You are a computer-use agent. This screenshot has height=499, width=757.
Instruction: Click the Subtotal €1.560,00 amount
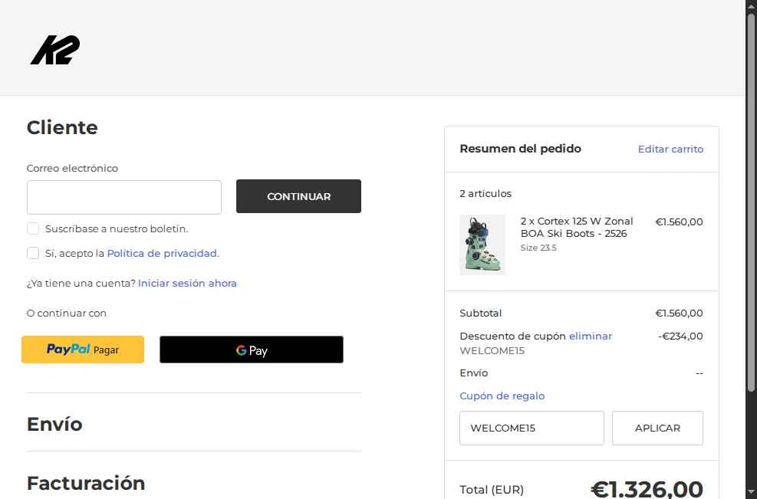[679, 314]
